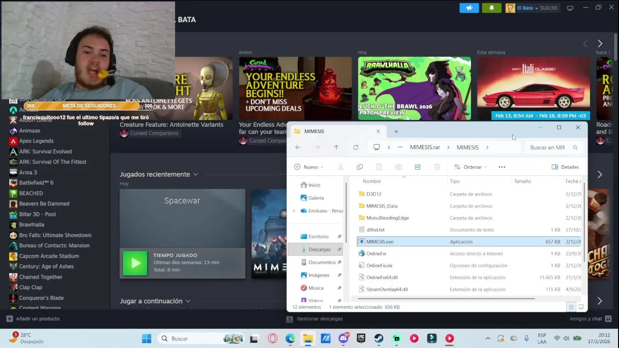This screenshot has height=348, width=619.
Task: Click Añadir un producto in Steam
Action: tap(33, 319)
